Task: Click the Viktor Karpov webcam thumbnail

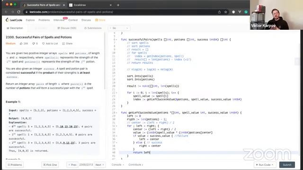Action: point(276,15)
